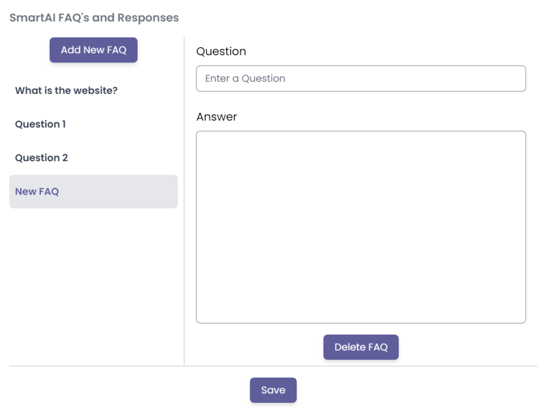
Task: Hit the Save button at the bottom
Action: click(x=273, y=390)
